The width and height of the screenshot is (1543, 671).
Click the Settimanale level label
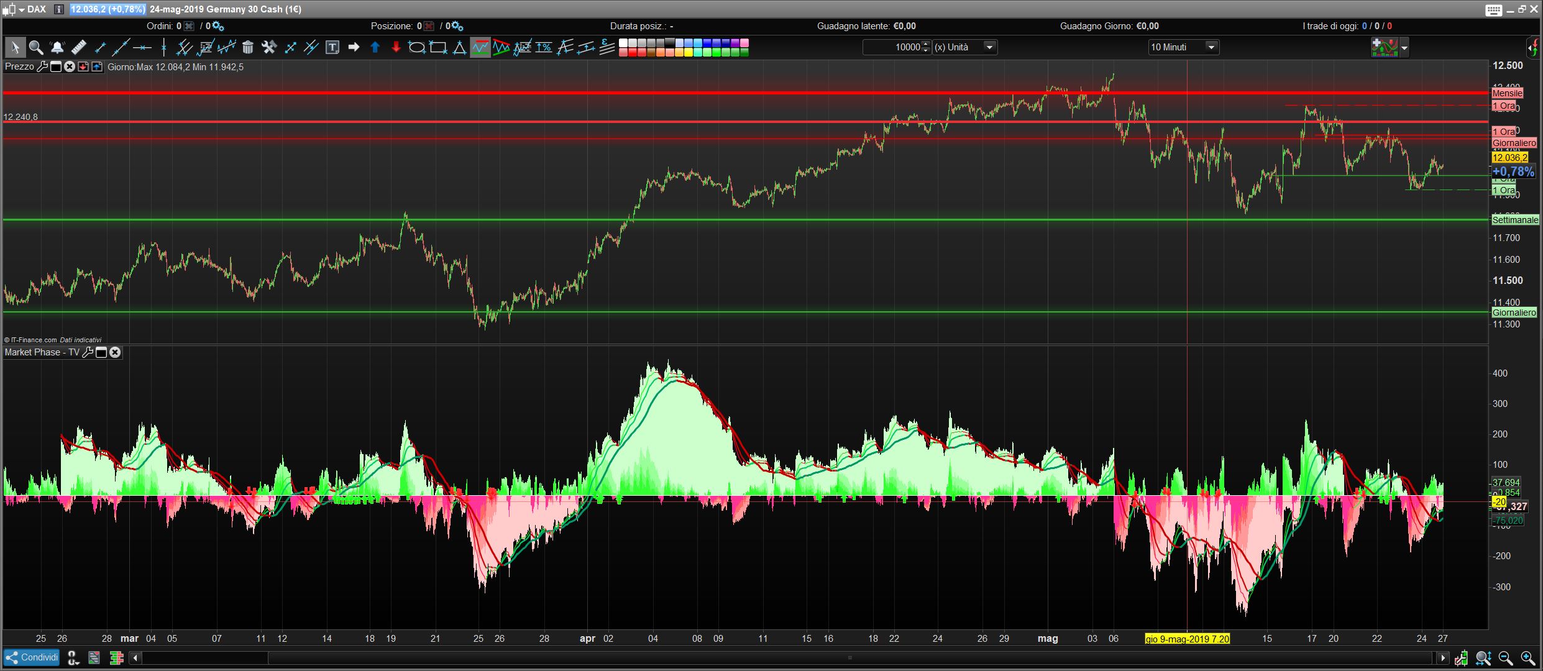[x=1515, y=220]
